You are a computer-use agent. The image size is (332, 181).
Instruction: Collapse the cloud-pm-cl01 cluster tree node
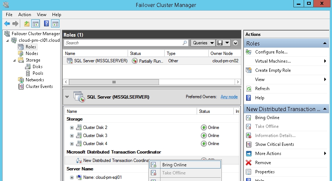click(x=8, y=40)
